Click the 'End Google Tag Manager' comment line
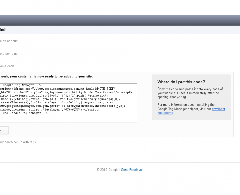The image size is (240, 195). [x=24, y=113]
